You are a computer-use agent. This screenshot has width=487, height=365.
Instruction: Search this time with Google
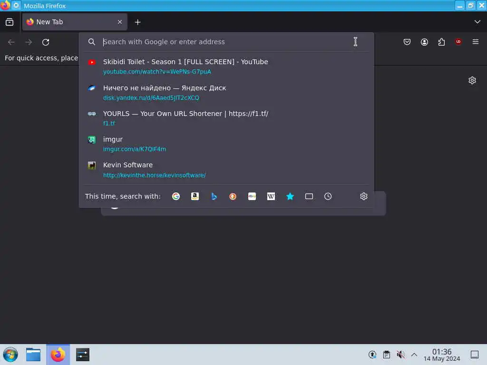[x=176, y=196]
